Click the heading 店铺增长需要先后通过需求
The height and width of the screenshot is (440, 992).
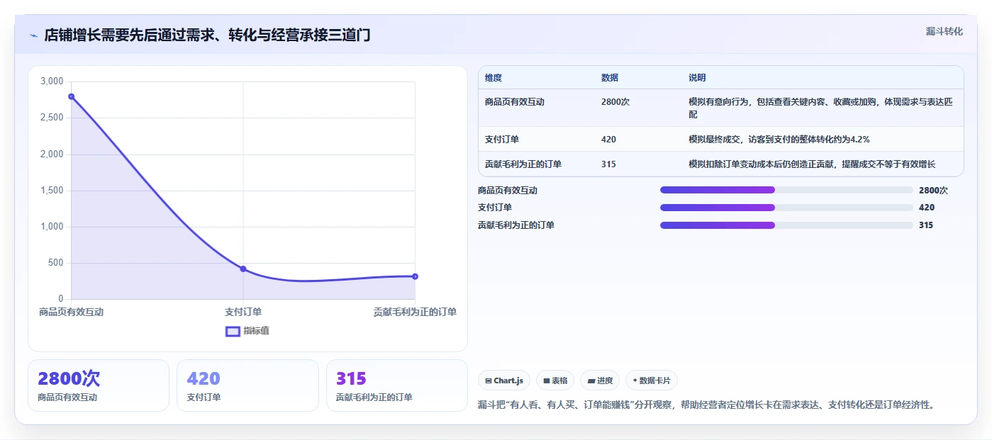(207, 35)
